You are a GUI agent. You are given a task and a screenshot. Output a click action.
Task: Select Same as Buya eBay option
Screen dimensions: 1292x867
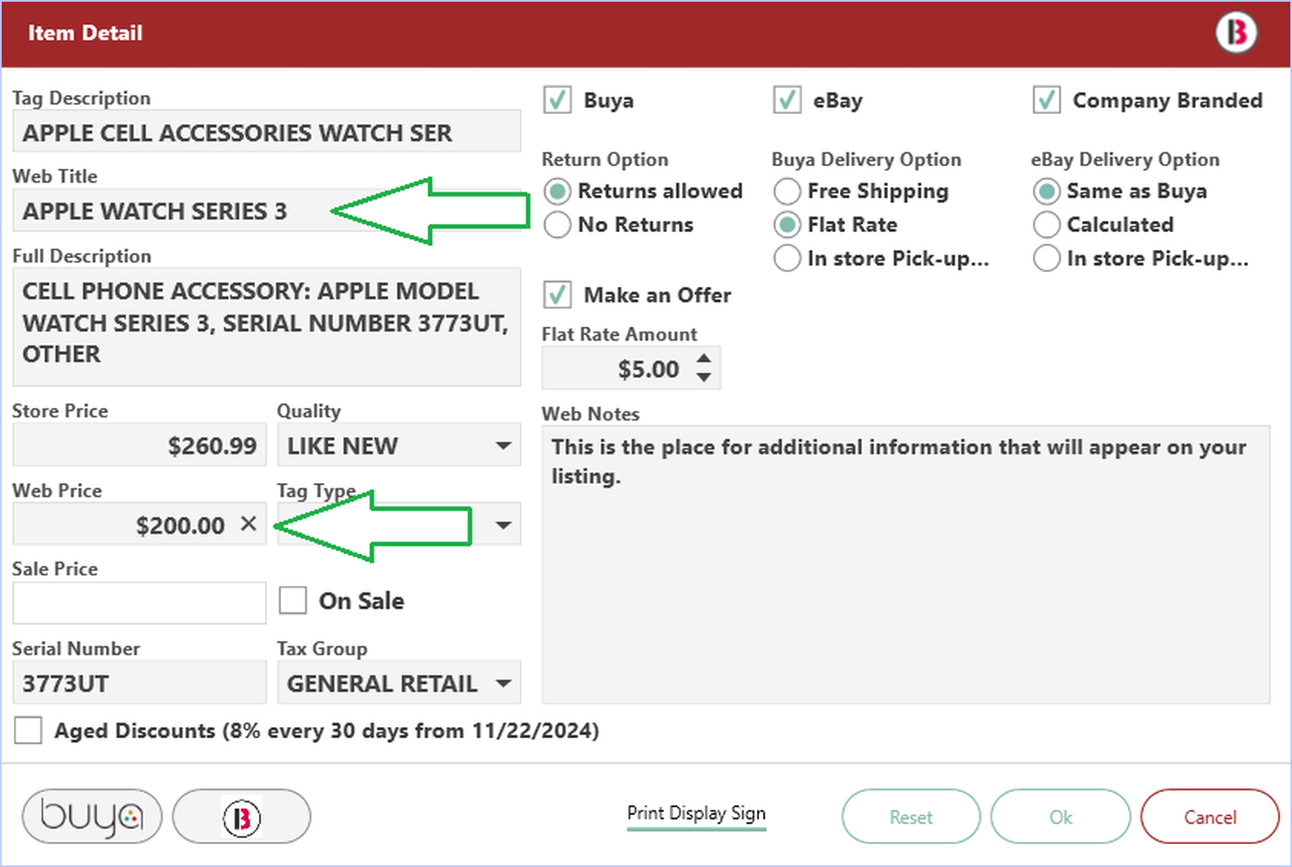click(x=1047, y=191)
